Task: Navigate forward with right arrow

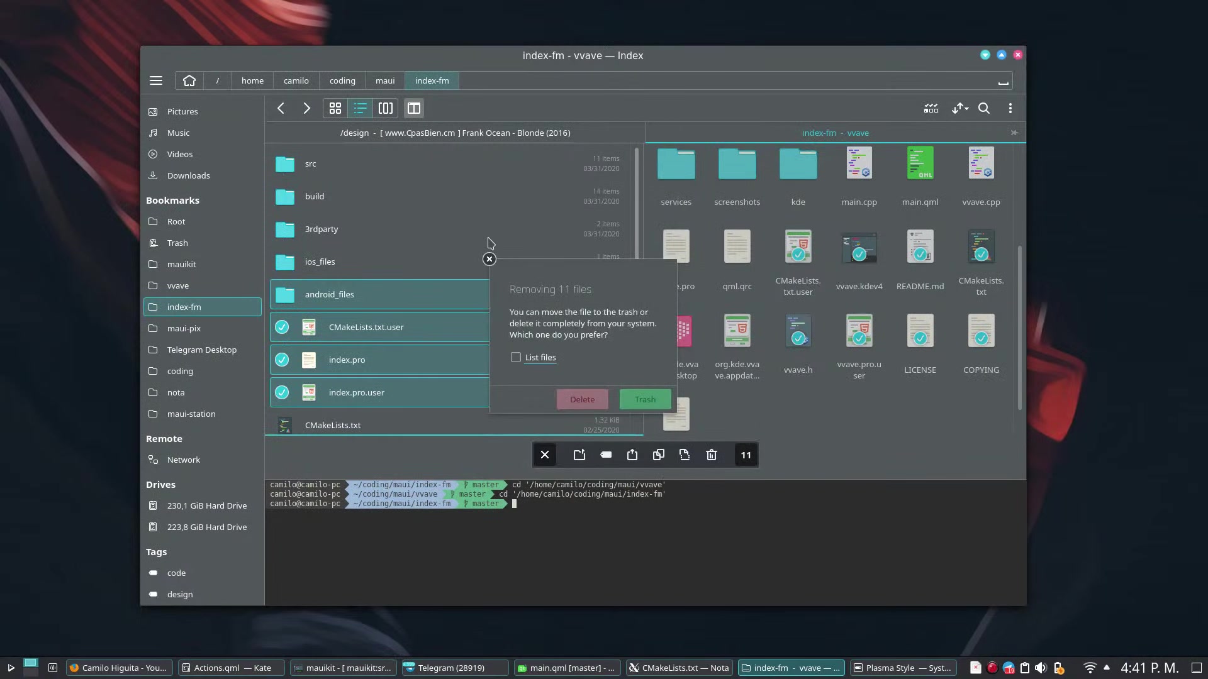Action: click(x=306, y=108)
